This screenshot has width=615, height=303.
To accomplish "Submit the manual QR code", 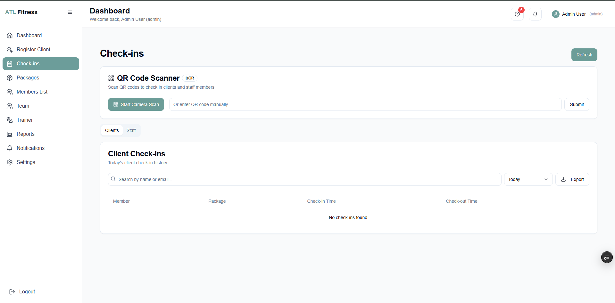I will pyautogui.click(x=577, y=104).
